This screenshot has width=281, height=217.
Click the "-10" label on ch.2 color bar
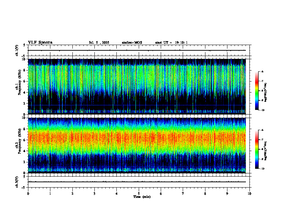pos(263,169)
